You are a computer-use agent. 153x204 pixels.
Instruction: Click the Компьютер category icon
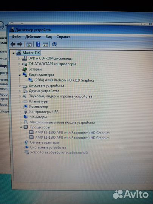coord(26,107)
